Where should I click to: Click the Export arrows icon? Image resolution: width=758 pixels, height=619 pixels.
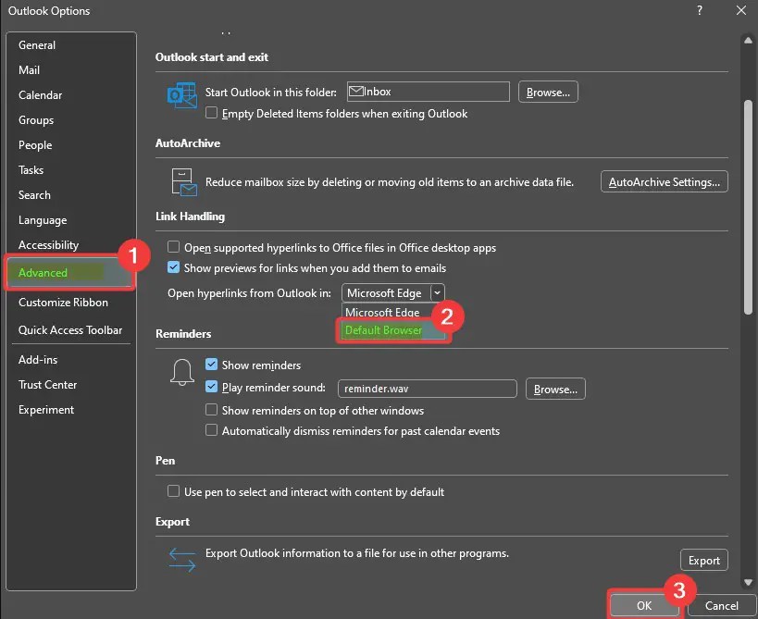pos(182,560)
